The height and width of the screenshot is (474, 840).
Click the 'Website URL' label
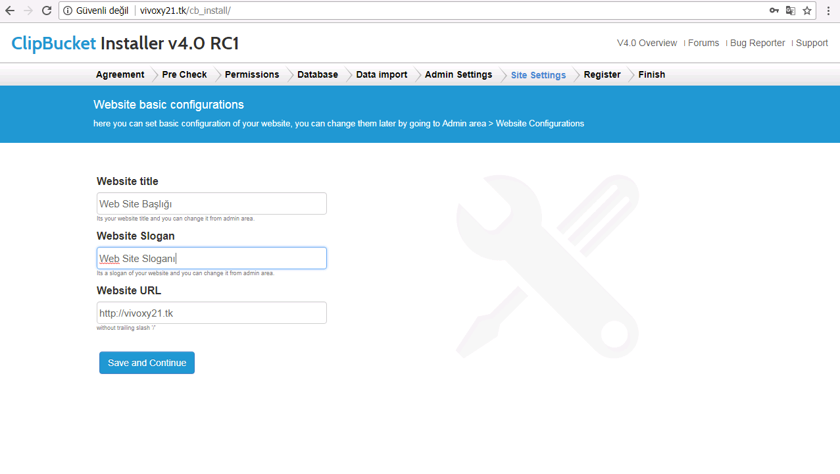click(x=129, y=290)
